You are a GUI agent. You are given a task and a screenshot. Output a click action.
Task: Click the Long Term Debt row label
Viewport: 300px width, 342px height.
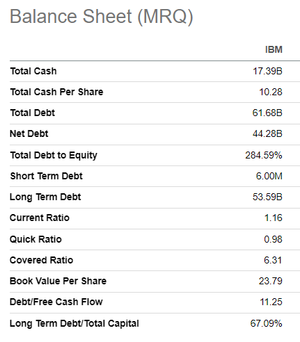click(45, 197)
